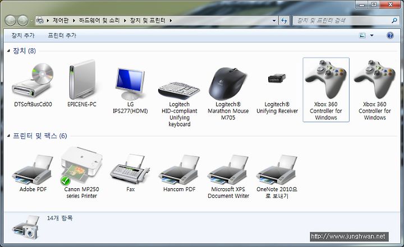Open the help button in toolbar

390,35
